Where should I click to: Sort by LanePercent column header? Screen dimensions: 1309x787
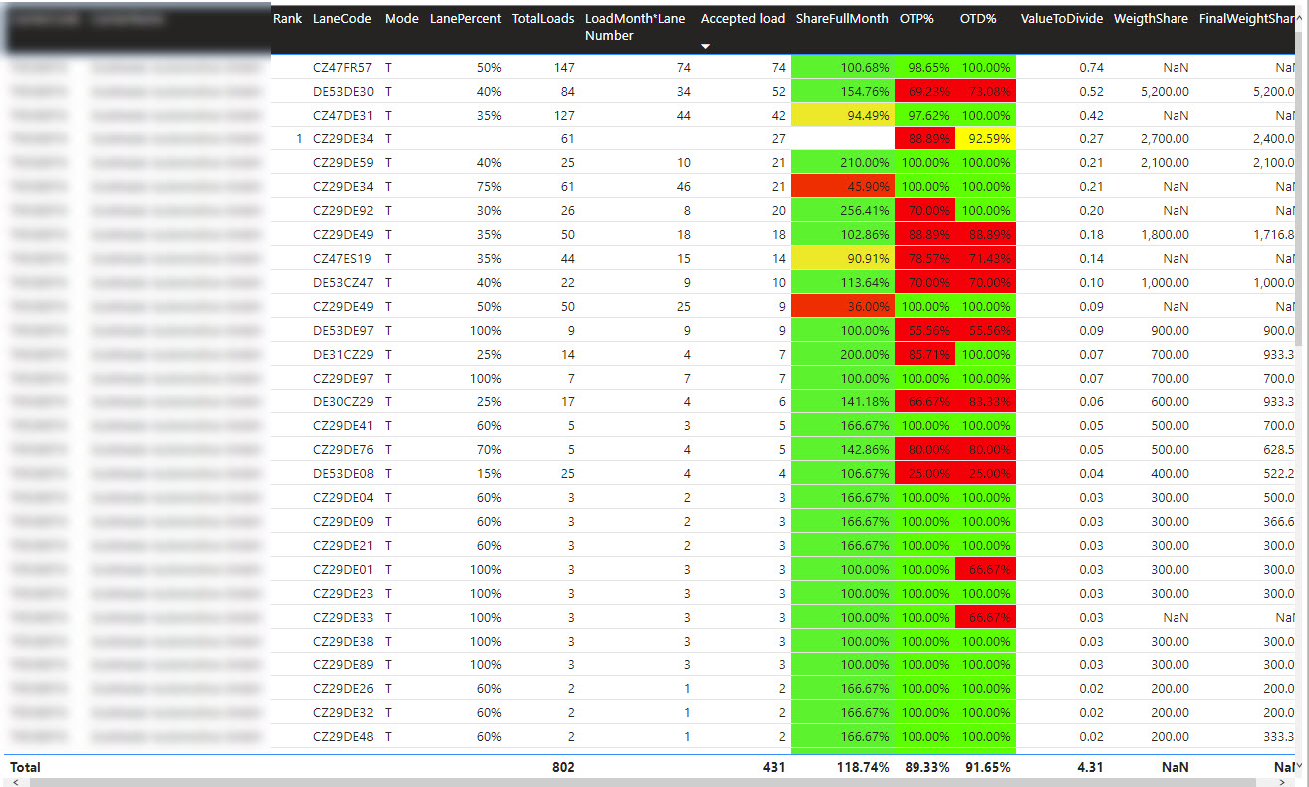point(465,19)
